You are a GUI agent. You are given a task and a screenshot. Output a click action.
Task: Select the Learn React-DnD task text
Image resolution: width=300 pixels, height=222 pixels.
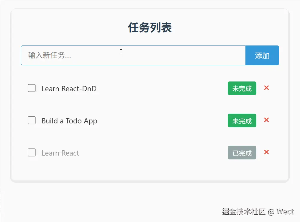point(69,88)
